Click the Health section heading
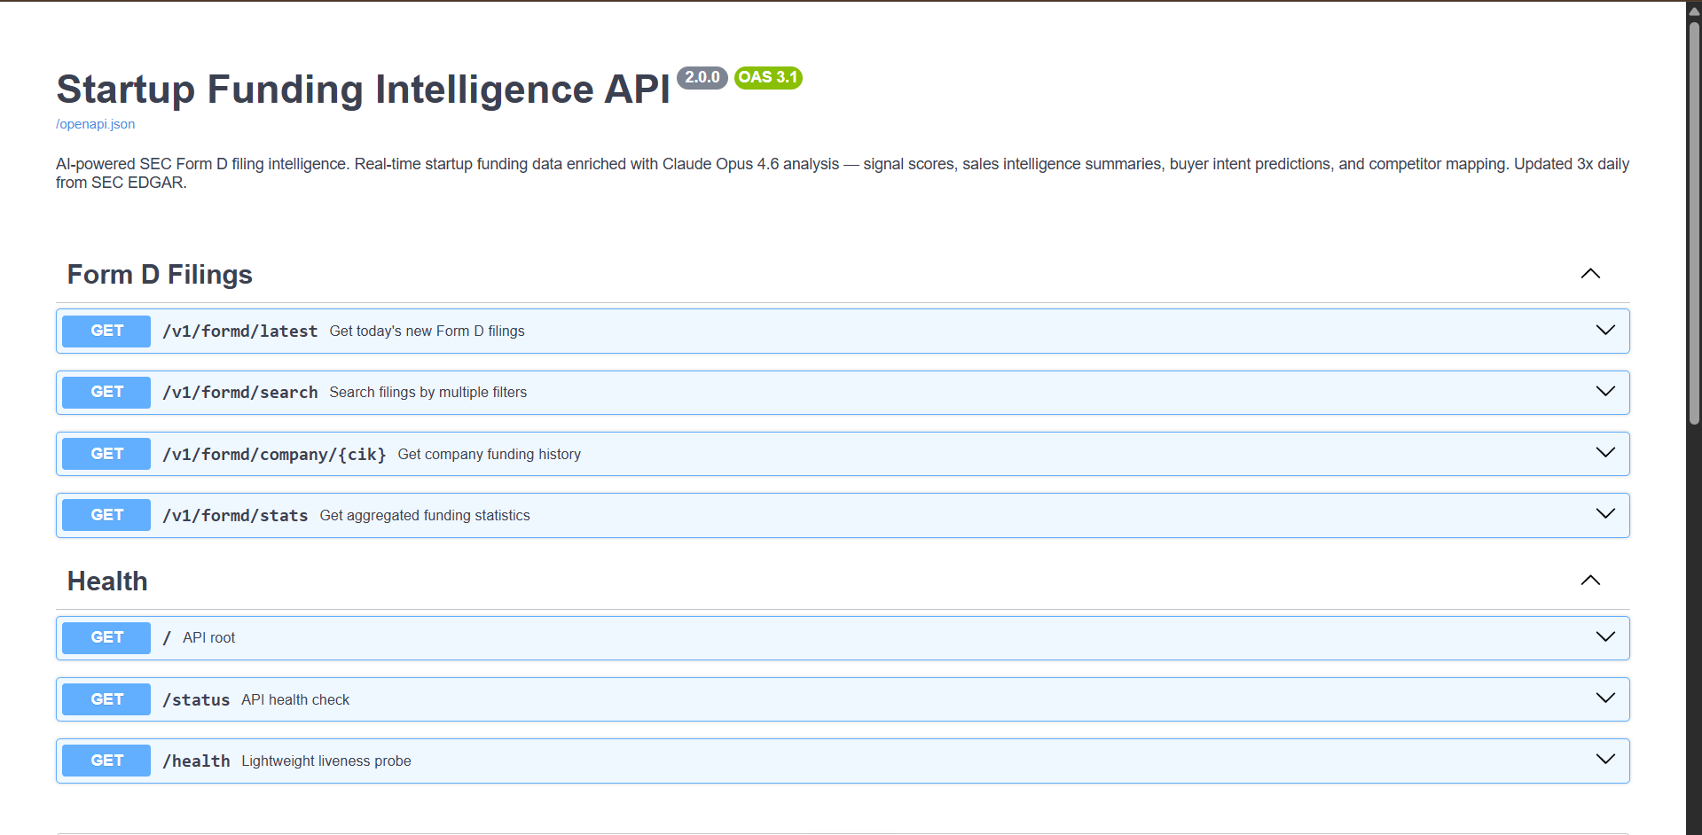This screenshot has width=1702, height=835. point(107,581)
